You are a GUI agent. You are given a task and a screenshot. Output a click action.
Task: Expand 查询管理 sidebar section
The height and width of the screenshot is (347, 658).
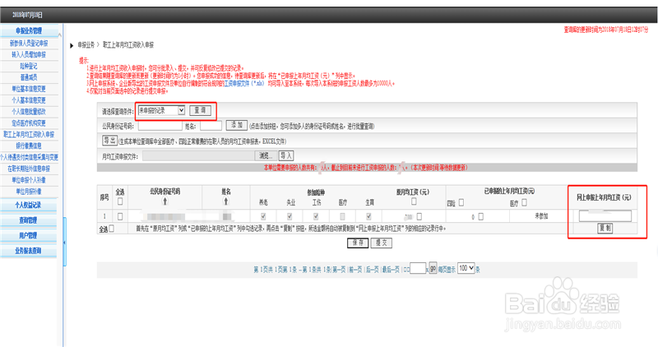pos(29,220)
